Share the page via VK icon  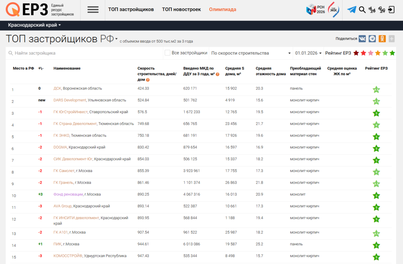(x=362, y=39)
